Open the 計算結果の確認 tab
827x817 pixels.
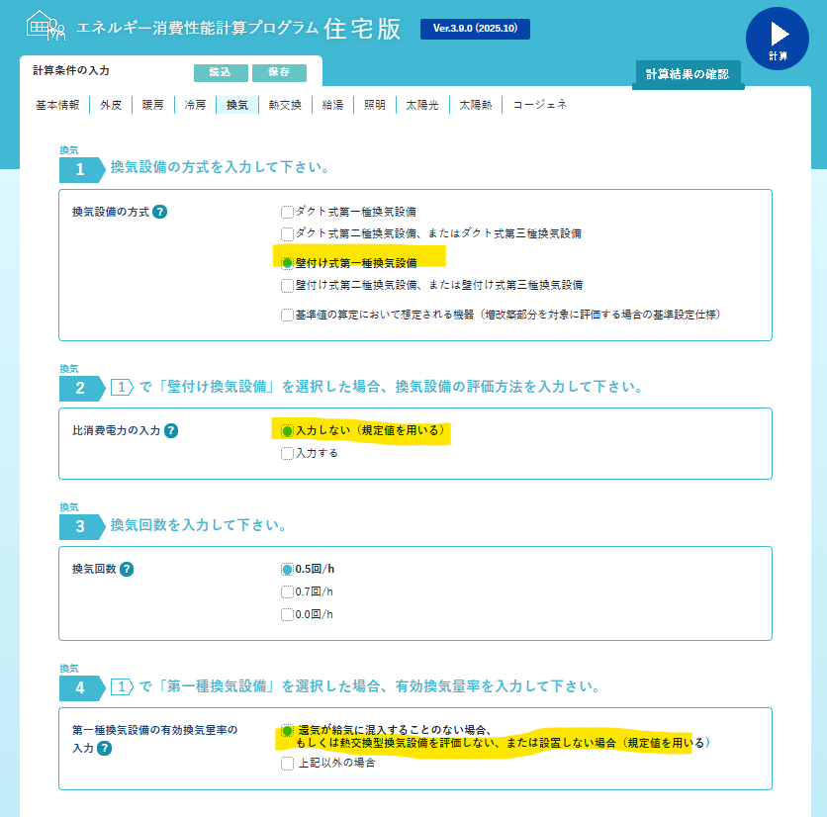pos(687,74)
